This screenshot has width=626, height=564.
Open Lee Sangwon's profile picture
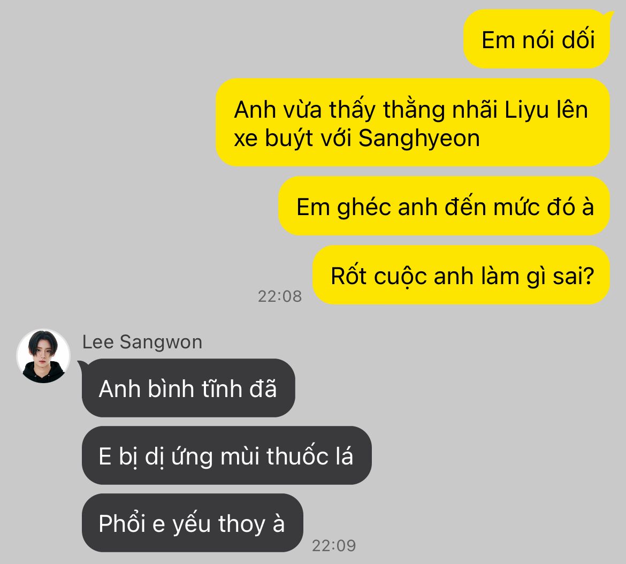click(x=43, y=356)
